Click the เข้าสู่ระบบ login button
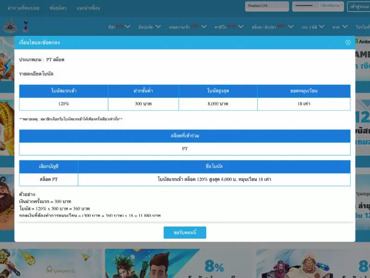 359,6
